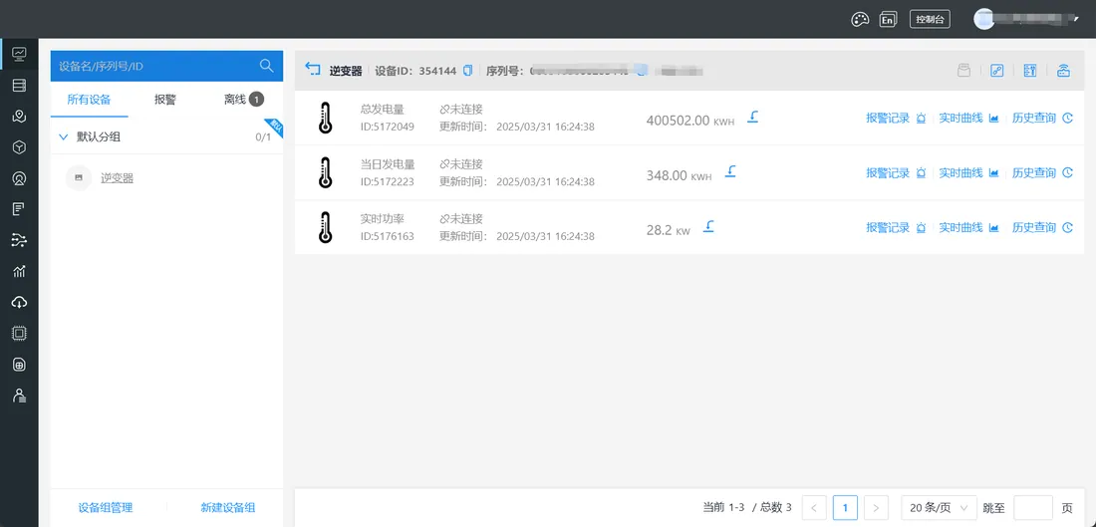Open the monitoring dashboard sidebar icon
Image resolution: width=1096 pixels, height=527 pixels.
point(19,53)
